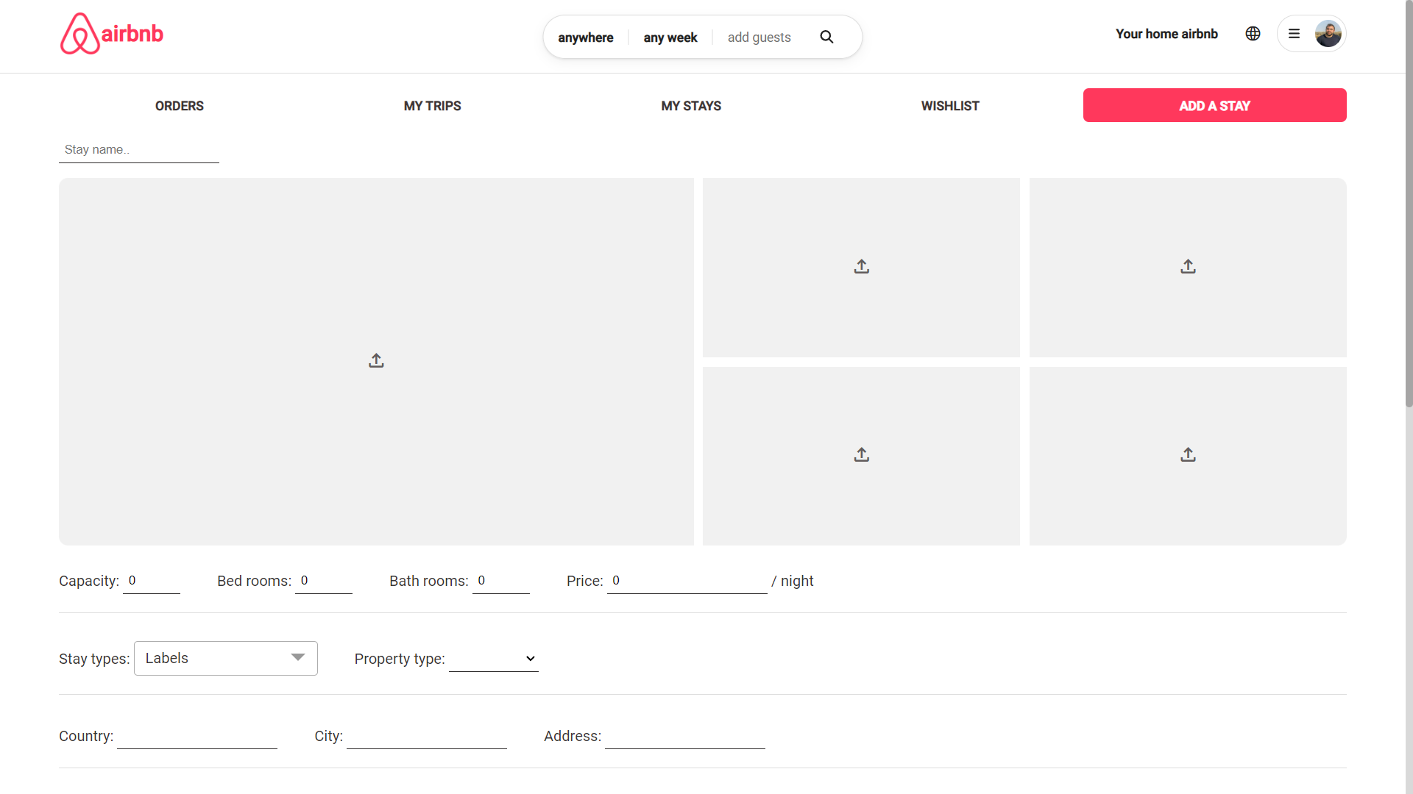Expand the Stay types Labels dropdown
Image resolution: width=1413 pixels, height=794 pixels.
tap(225, 658)
